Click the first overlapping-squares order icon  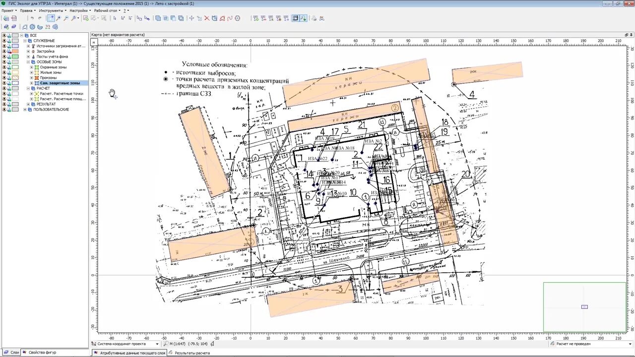pos(158,18)
